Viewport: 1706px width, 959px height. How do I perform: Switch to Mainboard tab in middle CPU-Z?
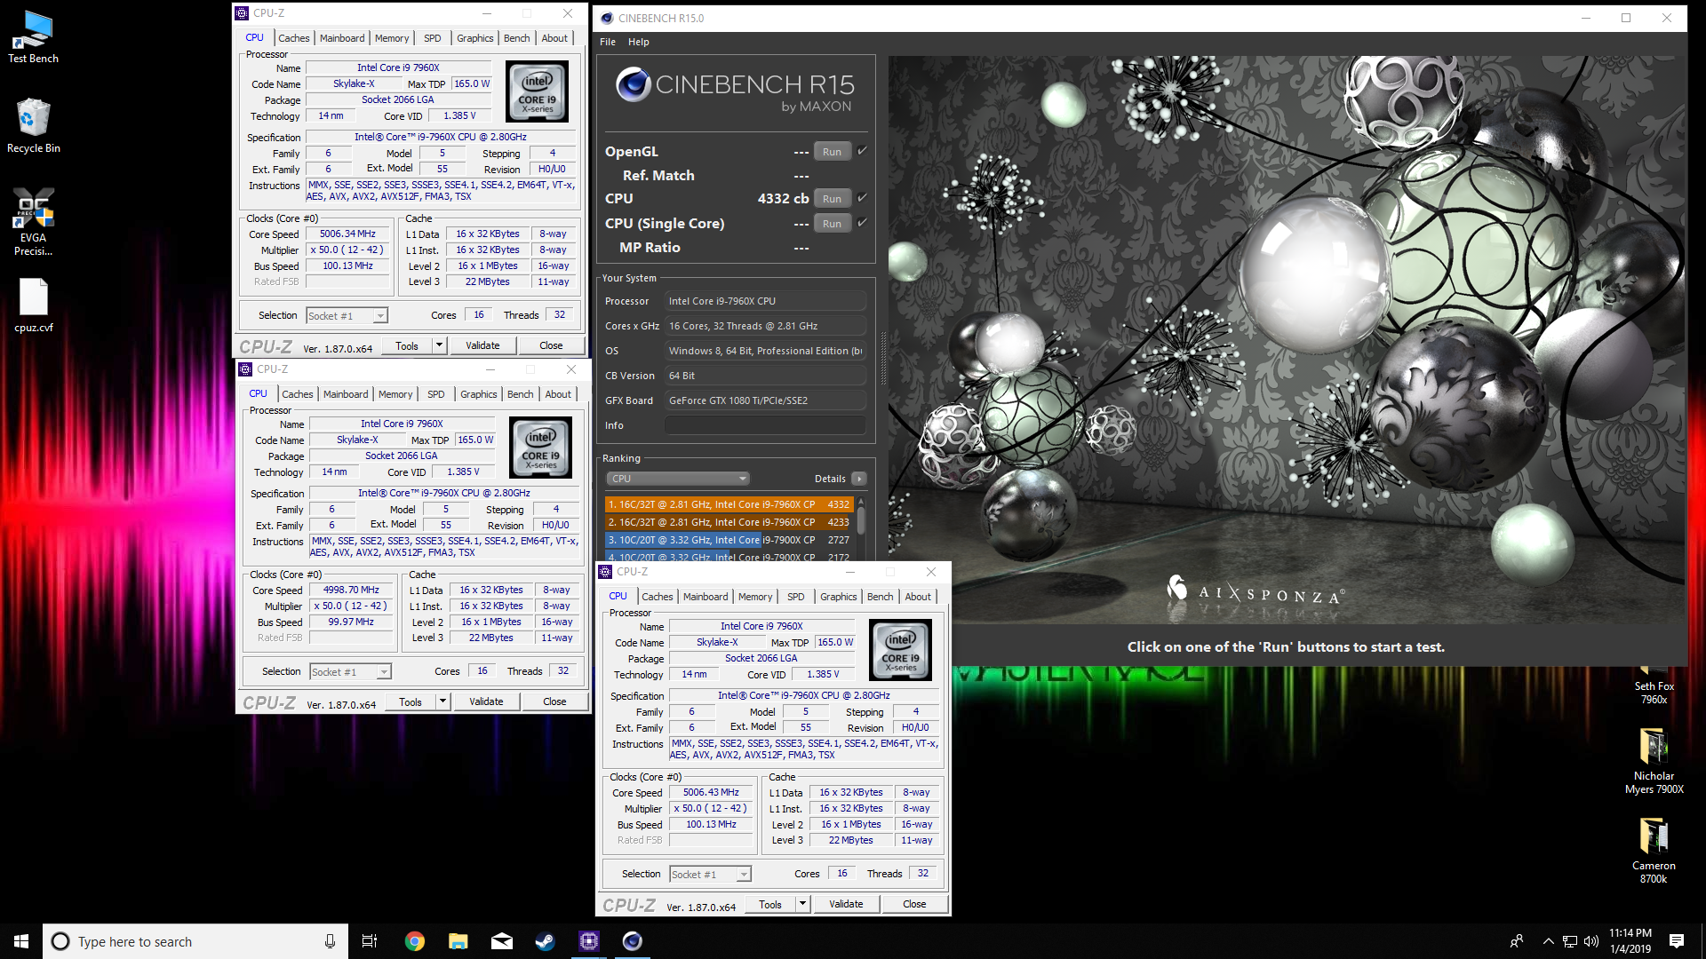(346, 394)
